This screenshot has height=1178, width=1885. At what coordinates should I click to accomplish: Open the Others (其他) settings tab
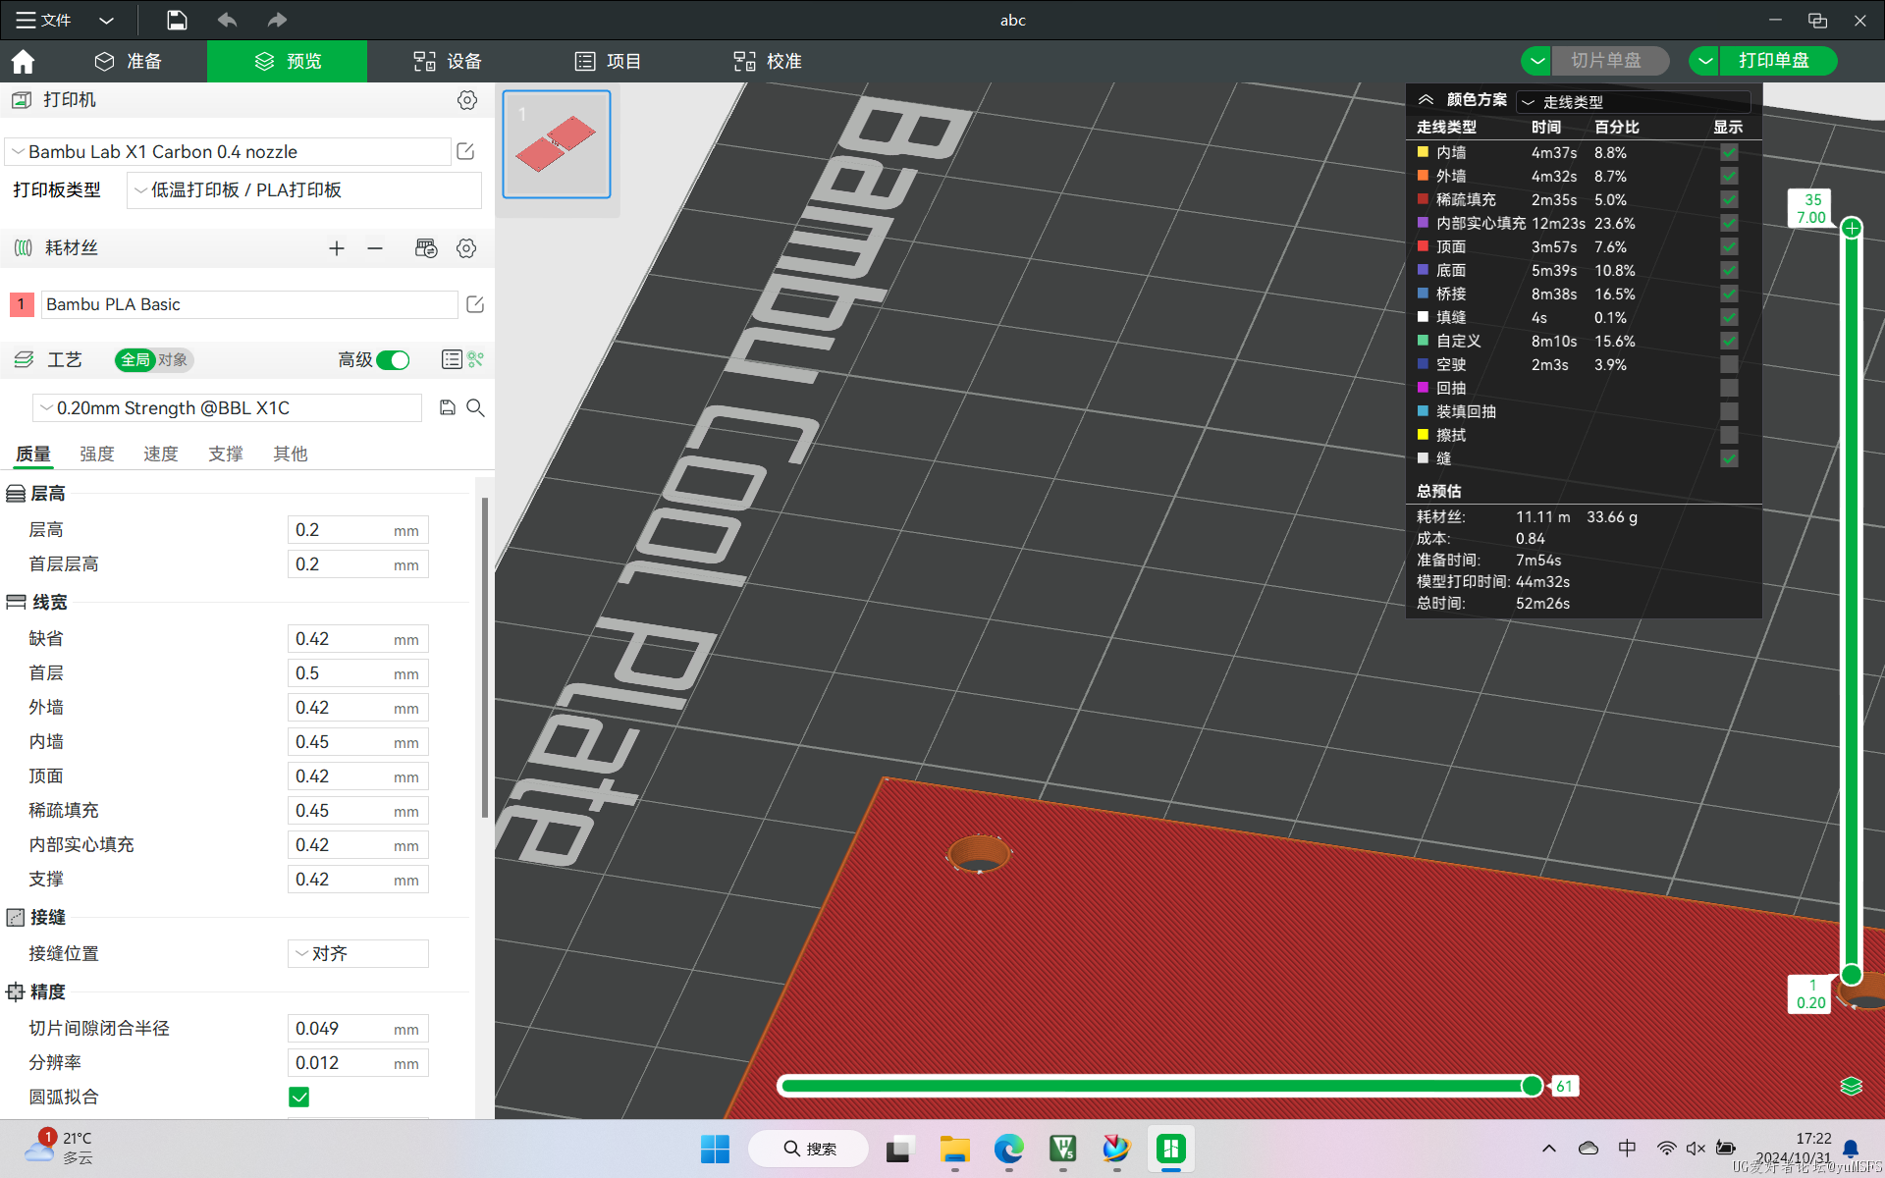pos(291,454)
